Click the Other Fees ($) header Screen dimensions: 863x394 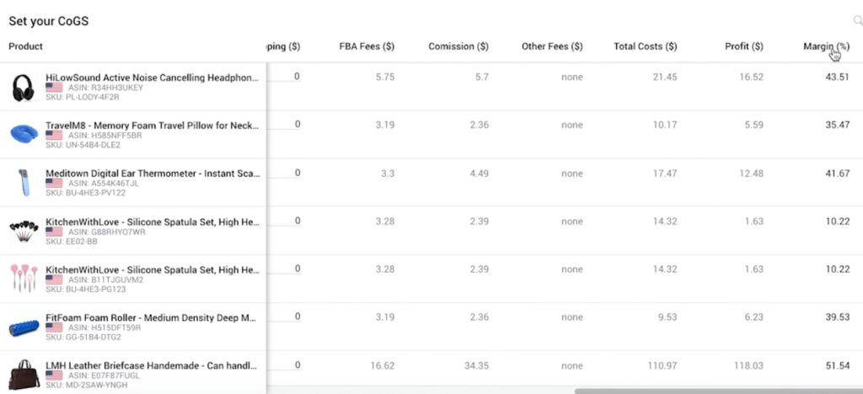(552, 46)
